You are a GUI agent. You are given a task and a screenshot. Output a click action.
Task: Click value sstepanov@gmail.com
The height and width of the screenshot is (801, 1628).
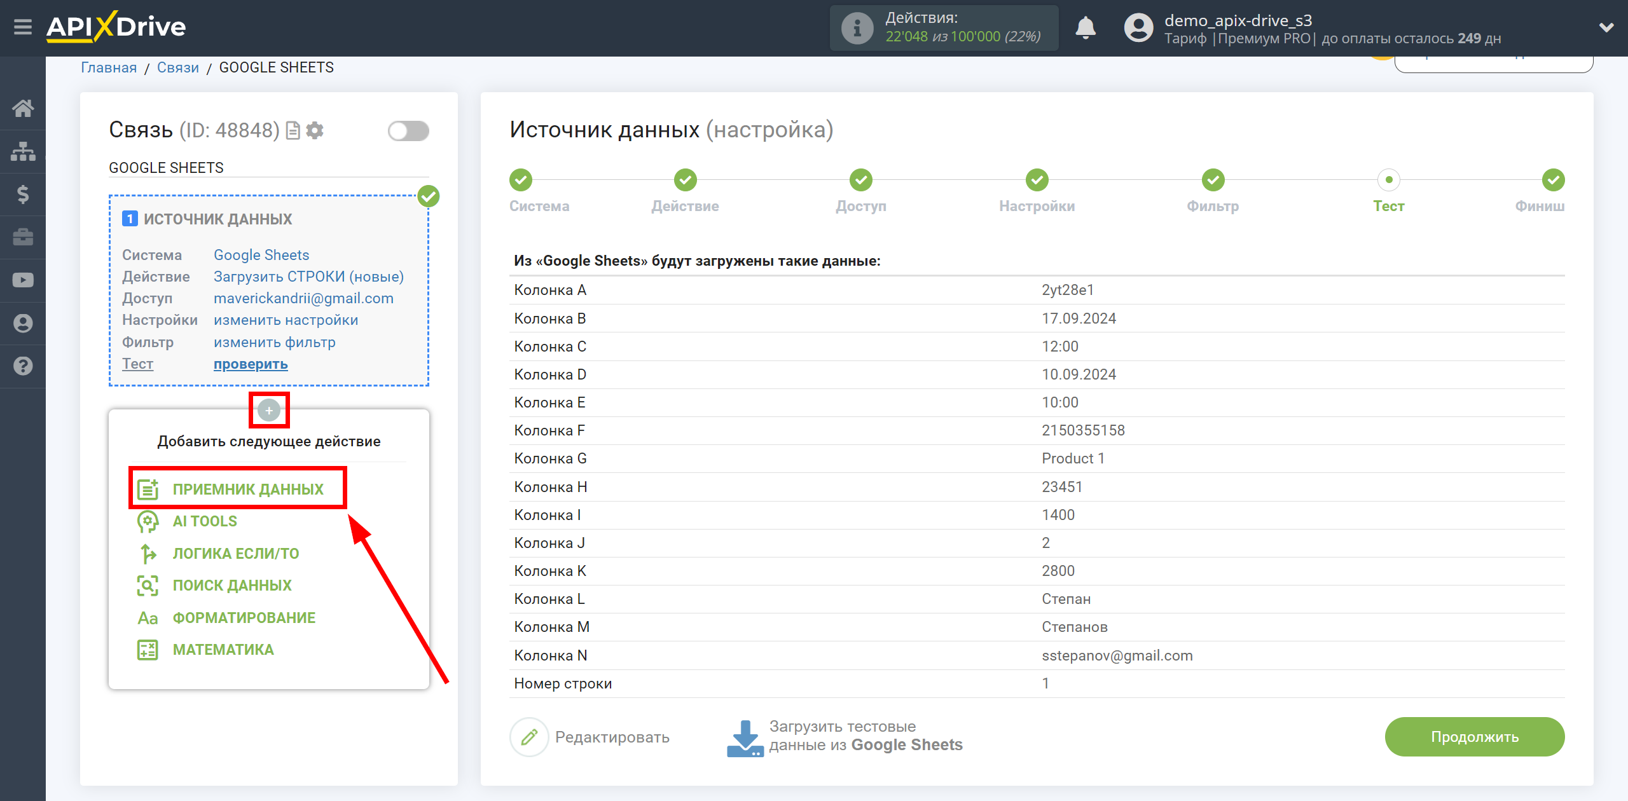(1117, 655)
